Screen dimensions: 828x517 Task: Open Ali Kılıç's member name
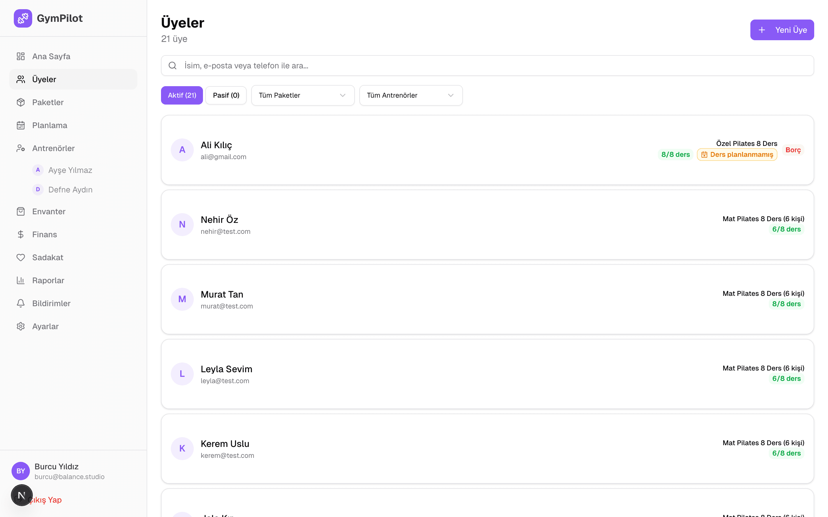click(x=216, y=145)
